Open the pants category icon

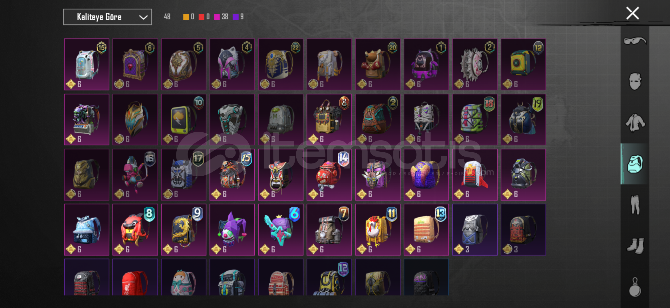tap(635, 205)
